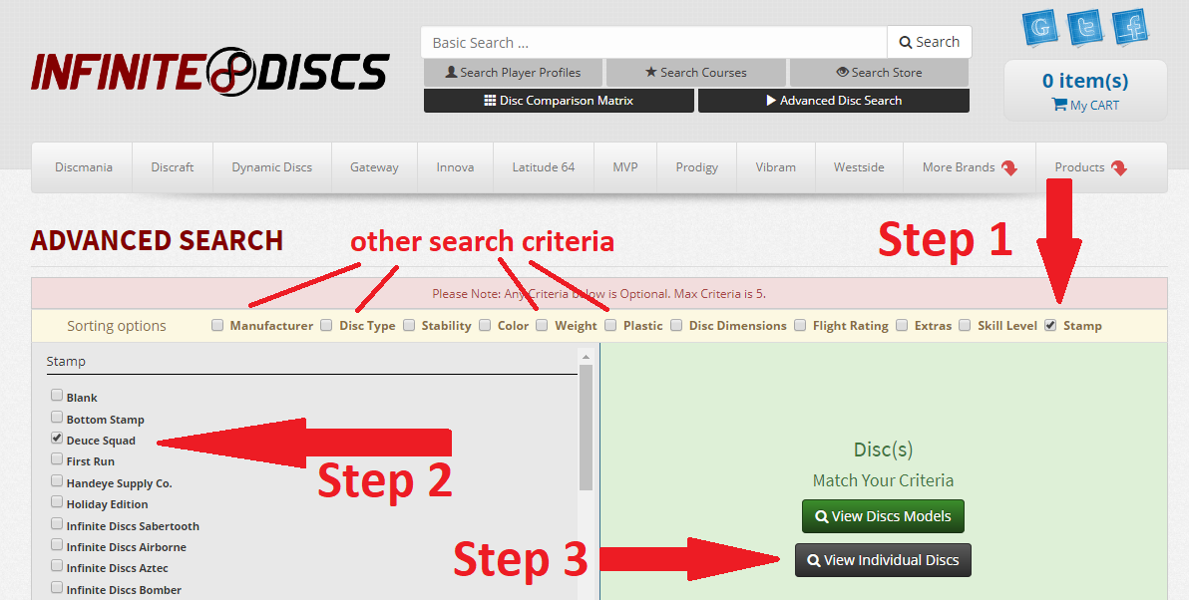Open the Google social icon
The image size is (1189, 600).
(x=1040, y=28)
